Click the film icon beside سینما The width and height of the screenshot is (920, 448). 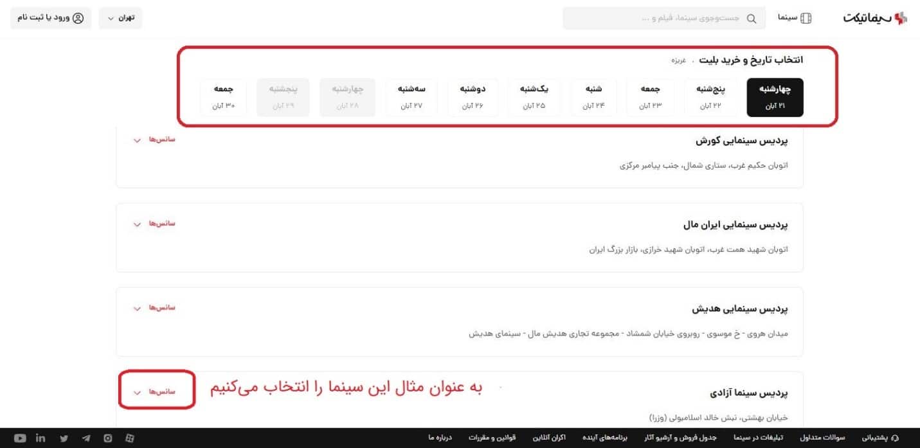(806, 18)
